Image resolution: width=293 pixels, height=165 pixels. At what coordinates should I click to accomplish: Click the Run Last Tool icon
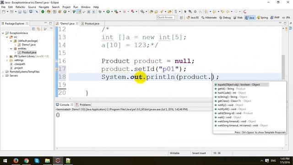click(x=116, y=12)
